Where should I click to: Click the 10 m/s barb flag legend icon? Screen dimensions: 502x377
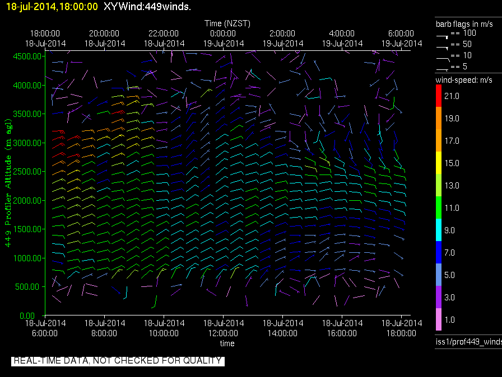(443, 59)
